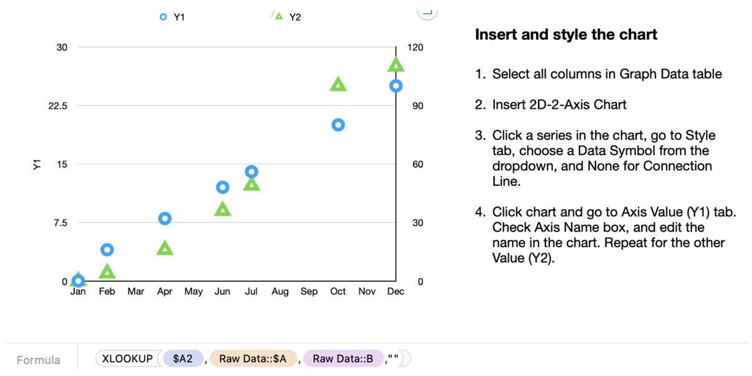This screenshot has height=376, width=752.
Task: Click the Formula label at bottom left
Action: tap(39, 360)
